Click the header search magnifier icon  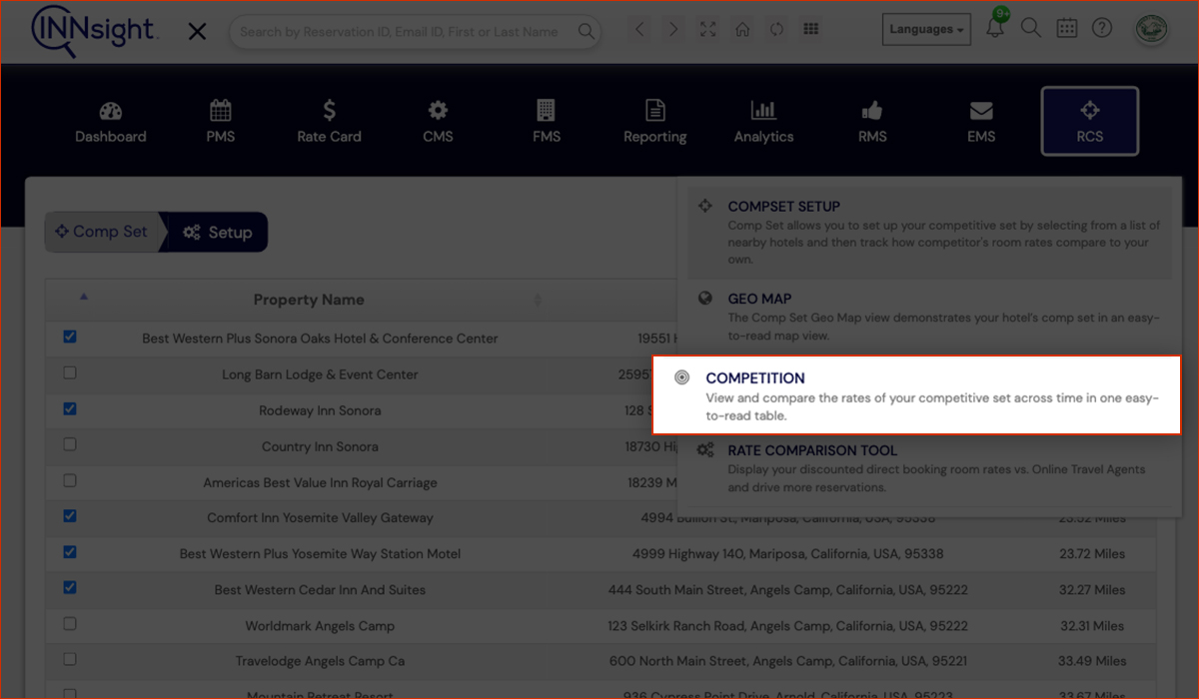pyautogui.click(x=1031, y=28)
